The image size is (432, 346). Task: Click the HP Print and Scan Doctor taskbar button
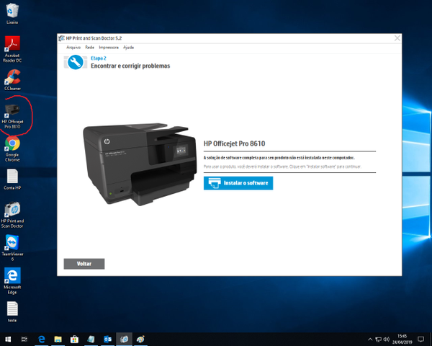(x=124, y=339)
